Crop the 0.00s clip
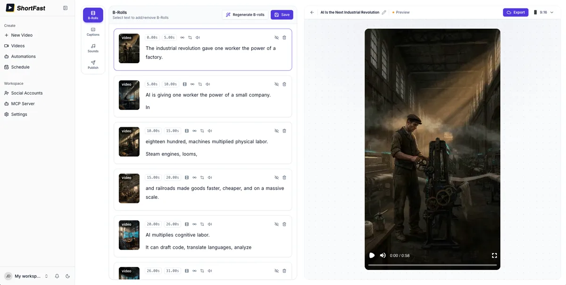This screenshot has height=285, width=566. point(190,38)
